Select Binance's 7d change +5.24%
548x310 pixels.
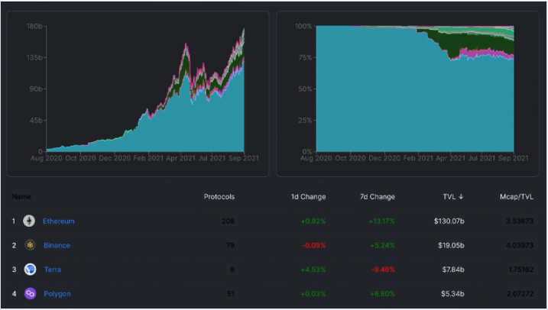click(x=382, y=245)
